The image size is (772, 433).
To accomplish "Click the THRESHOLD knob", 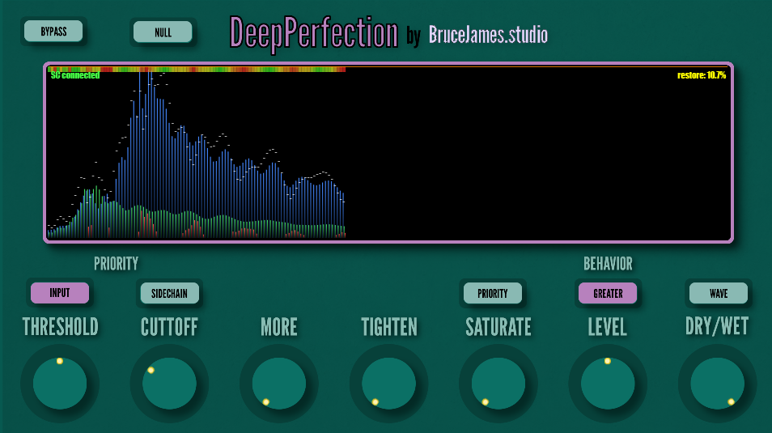I will coord(60,384).
